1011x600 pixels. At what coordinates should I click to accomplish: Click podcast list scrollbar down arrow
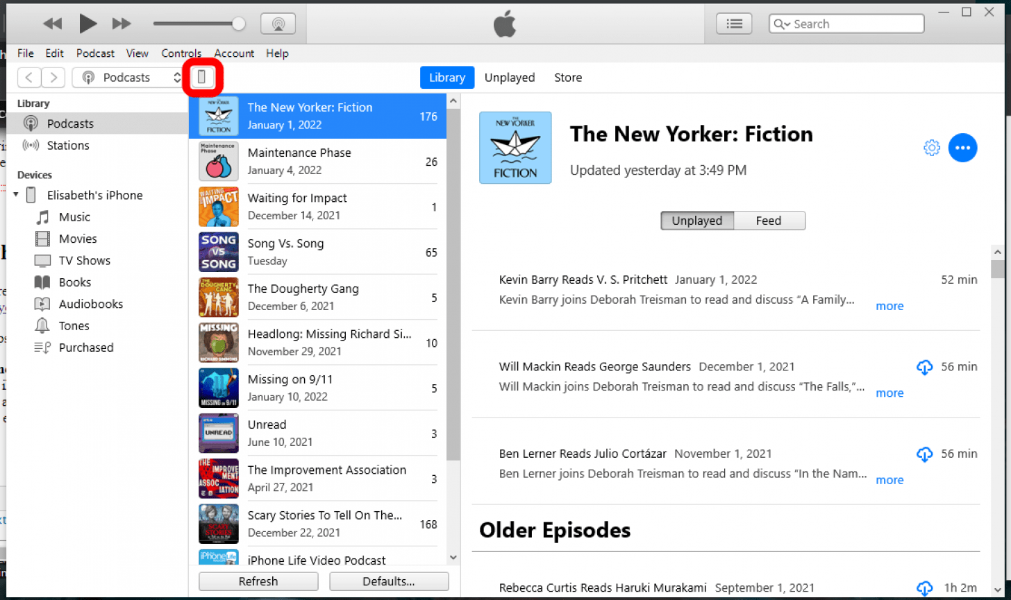click(453, 557)
